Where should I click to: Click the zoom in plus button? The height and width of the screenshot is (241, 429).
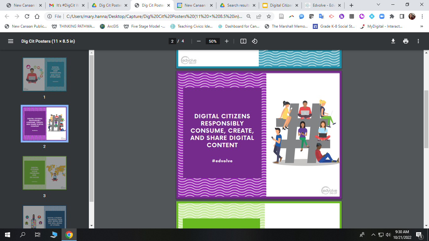point(227,41)
